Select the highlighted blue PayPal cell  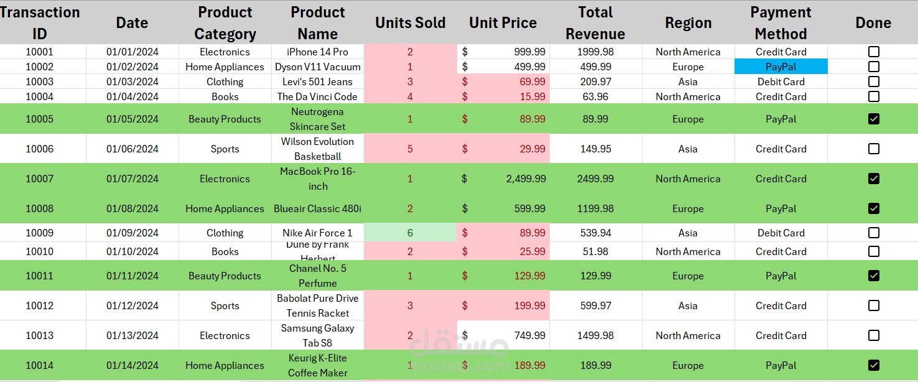781,67
